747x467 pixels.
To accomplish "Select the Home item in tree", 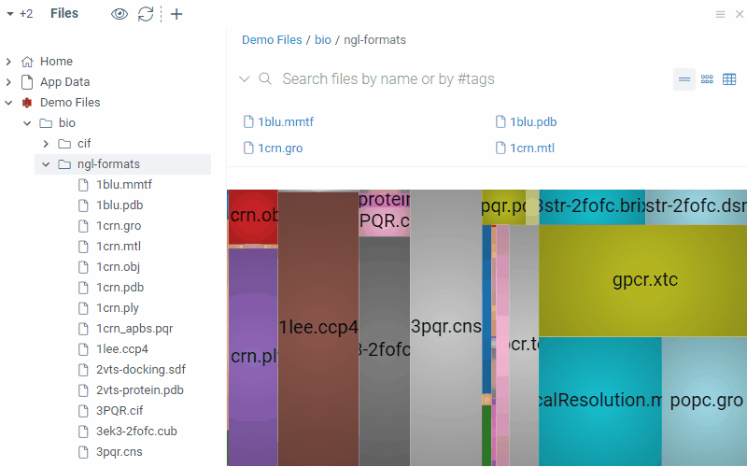I will pos(56,62).
